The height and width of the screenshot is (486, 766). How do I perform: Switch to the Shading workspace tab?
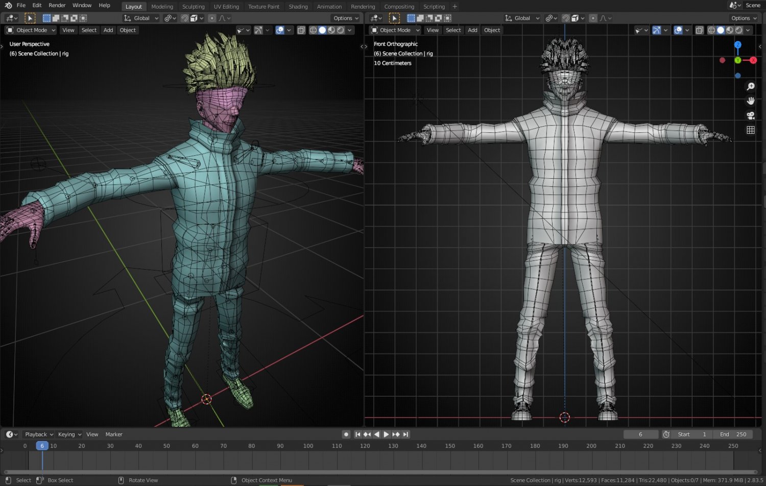click(x=298, y=7)
